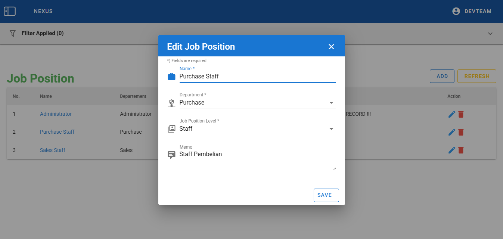The width and height of the screenshot is (503, 239).
Task: Delete the Purchase Staff row via trash icon
Action: [x=461, y=132]
